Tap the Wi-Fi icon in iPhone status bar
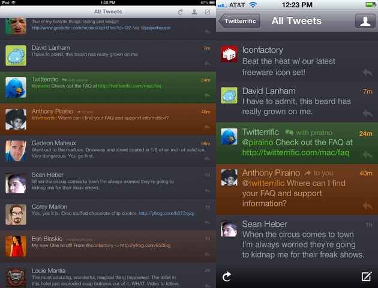The height and width of the screenshot is (288, 378). [x=253, y=5]
